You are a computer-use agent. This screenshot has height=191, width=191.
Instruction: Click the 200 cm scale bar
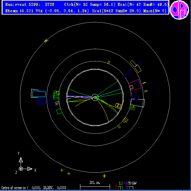[95, 186]
